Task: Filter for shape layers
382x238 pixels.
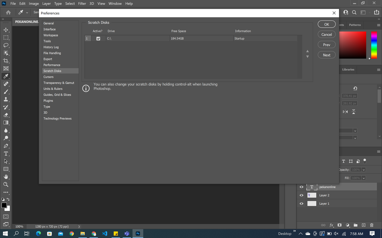Action: pyautogui.click(x=351, y=161)
